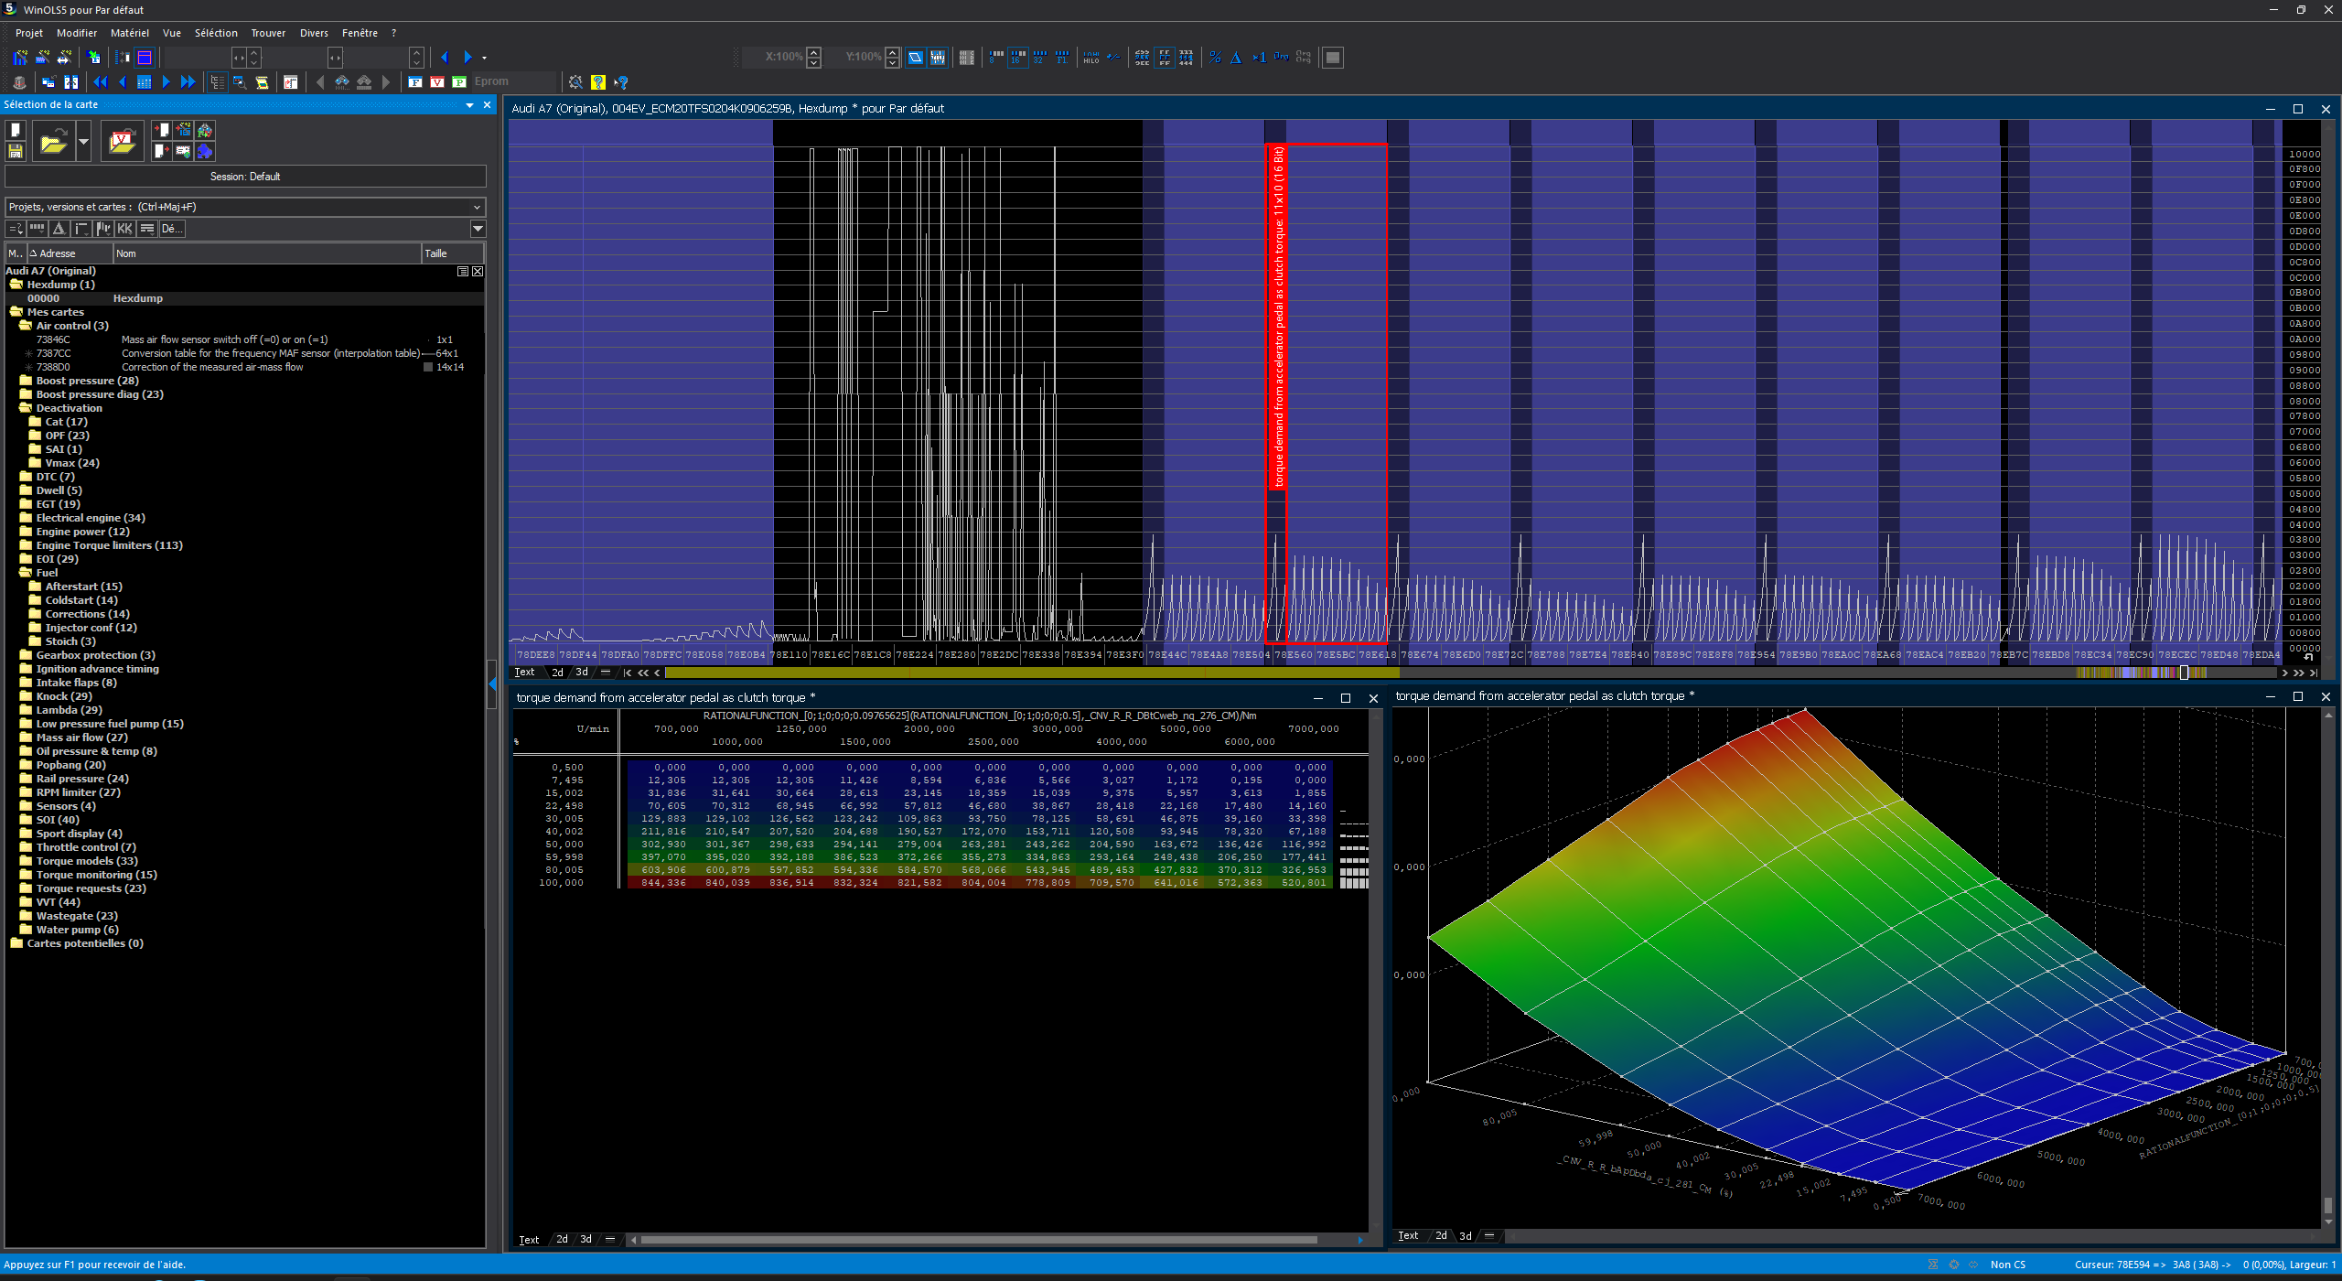Screen dimensions: 2342x1281
Task: Click the 'Session: Default' button
Action: point(244,176)
